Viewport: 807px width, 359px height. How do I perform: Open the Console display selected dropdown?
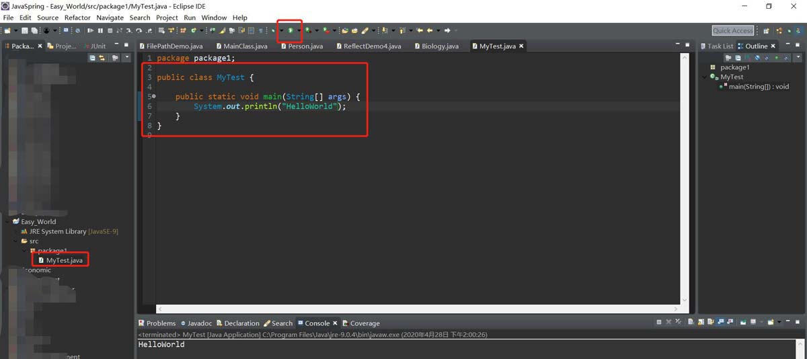(761, 322)
